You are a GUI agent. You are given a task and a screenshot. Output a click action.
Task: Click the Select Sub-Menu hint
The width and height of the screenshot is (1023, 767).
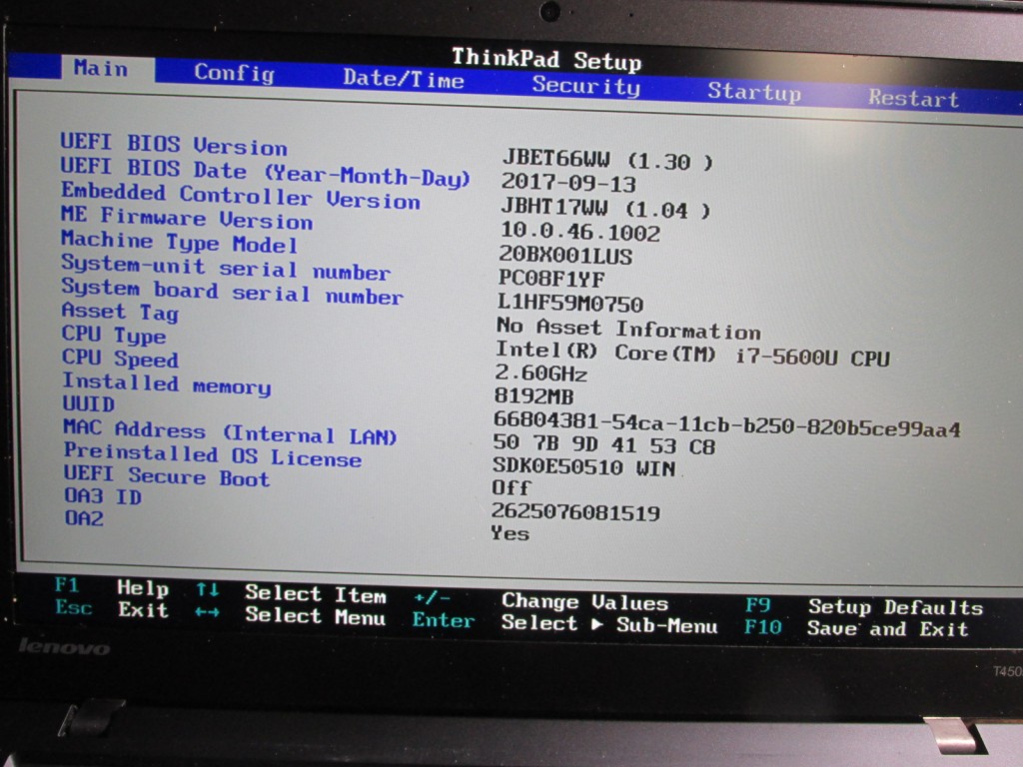pos(609,624)
